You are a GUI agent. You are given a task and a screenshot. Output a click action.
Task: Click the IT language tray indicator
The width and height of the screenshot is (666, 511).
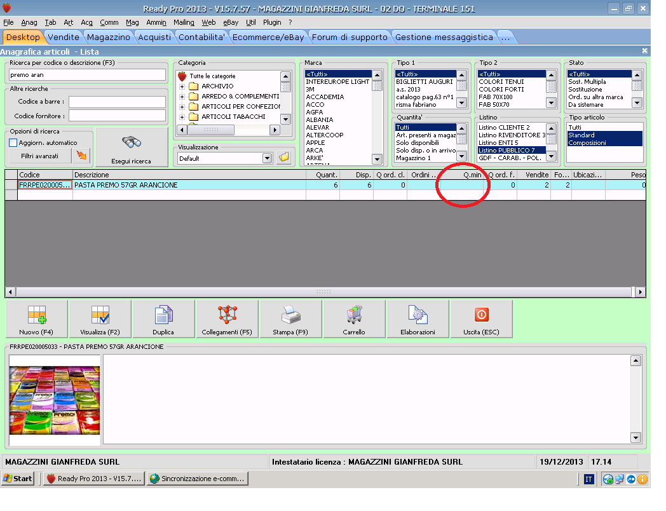(x=588, y=479)
